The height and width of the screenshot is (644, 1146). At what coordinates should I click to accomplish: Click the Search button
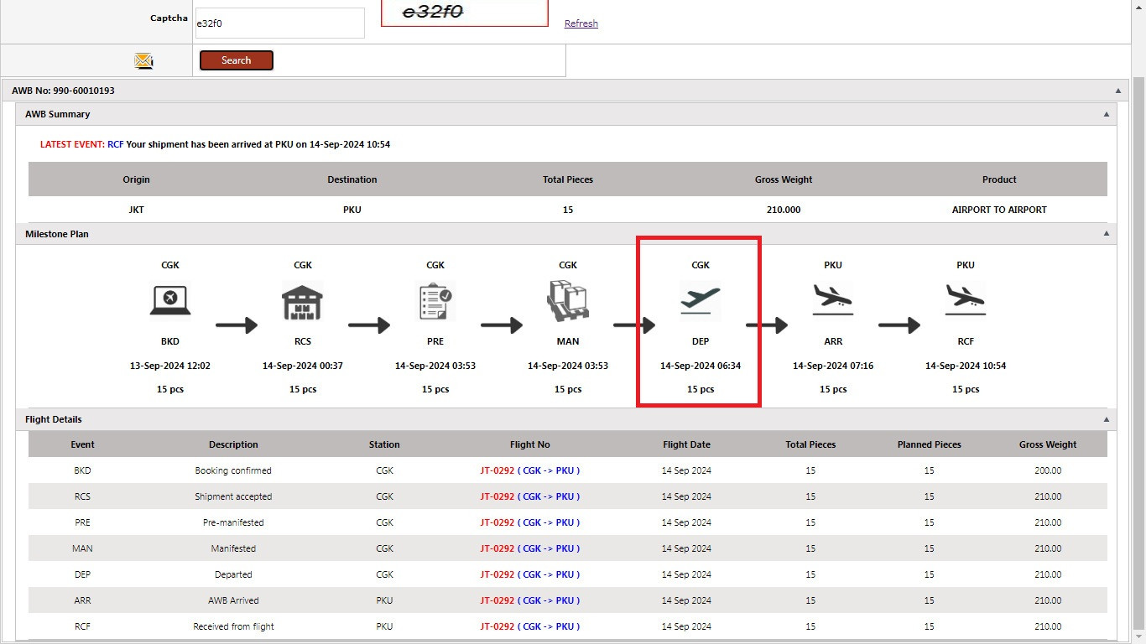point(237,60)
